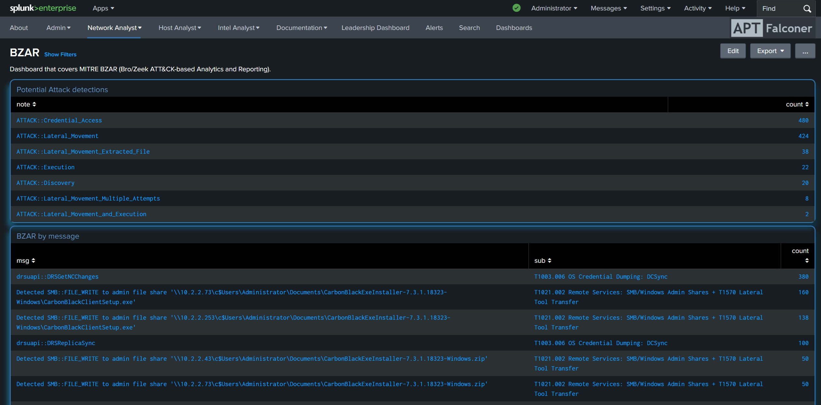The width and height of the screenshot is (821, 405).
Task: Open the Activity dropdown
Action: pyautogui.click(x=698, y=8)
